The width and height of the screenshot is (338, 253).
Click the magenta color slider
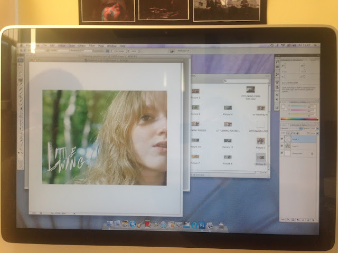299,110
